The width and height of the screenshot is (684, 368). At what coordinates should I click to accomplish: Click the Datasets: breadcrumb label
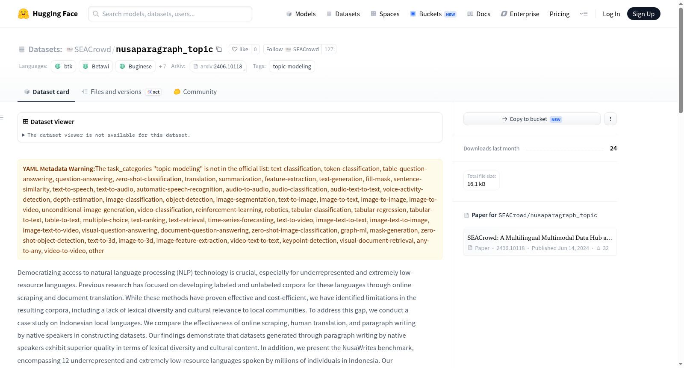pos(45,49)
